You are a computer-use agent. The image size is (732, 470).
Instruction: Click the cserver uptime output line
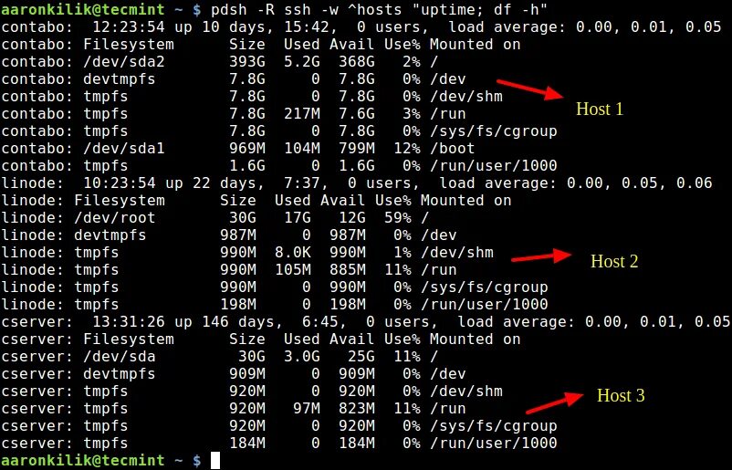[365, 322]
